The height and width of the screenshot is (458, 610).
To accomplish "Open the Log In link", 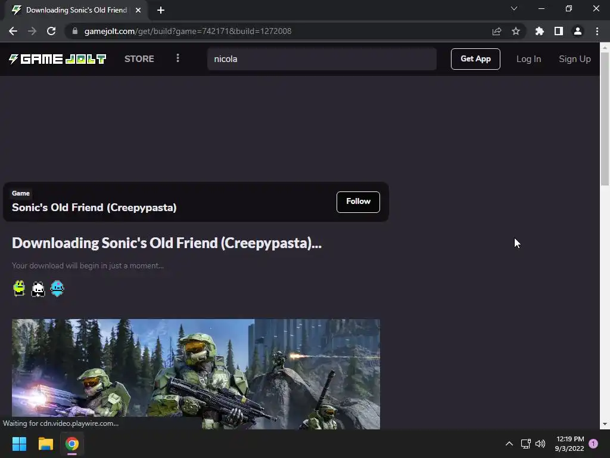I will [x=528, y=59].
